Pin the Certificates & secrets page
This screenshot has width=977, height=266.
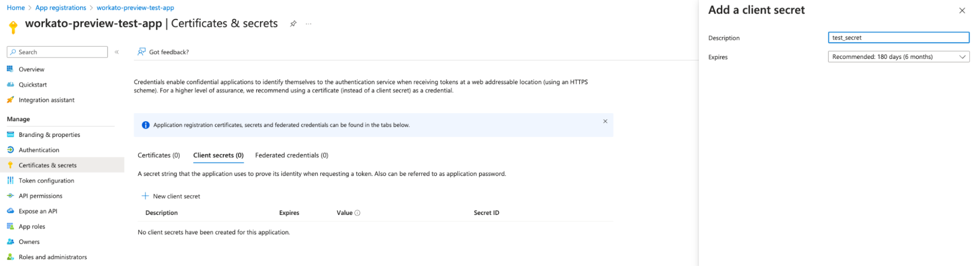coord(293,23)
